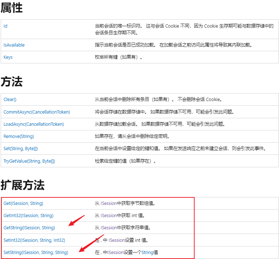Click ISession link in GetString description
This screenshot has height=259, width=279.
(x=109, y=228)
